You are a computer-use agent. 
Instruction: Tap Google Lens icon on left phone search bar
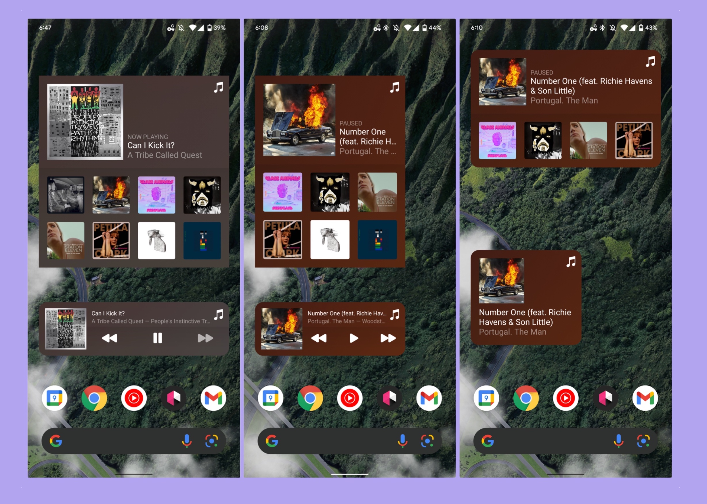tap(211, 441)
